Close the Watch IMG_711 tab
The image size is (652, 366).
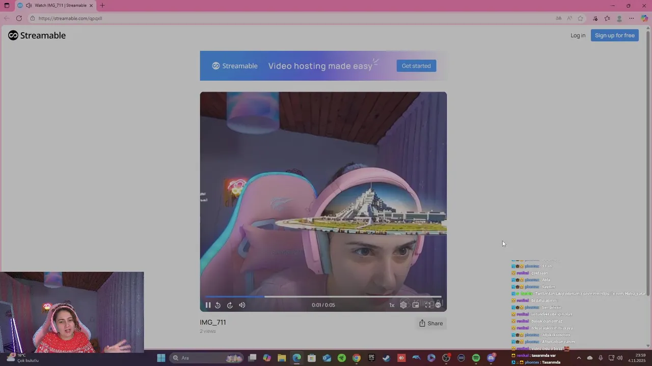(x=91, y=6)
